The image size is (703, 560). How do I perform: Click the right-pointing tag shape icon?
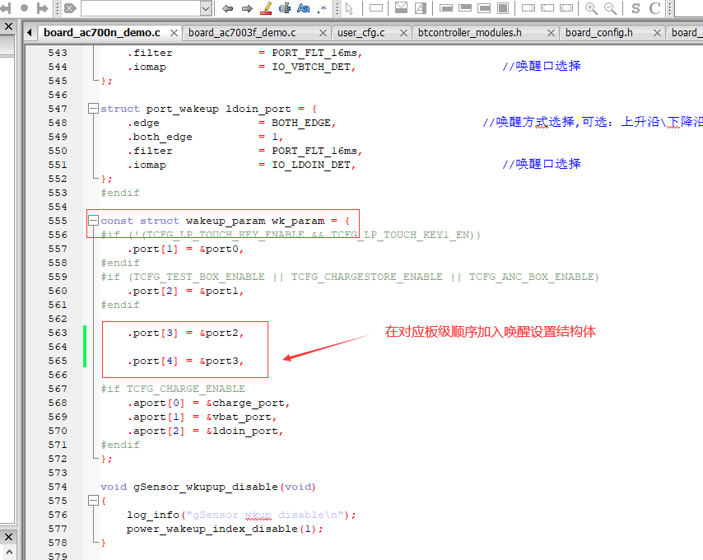coord(528,7)
